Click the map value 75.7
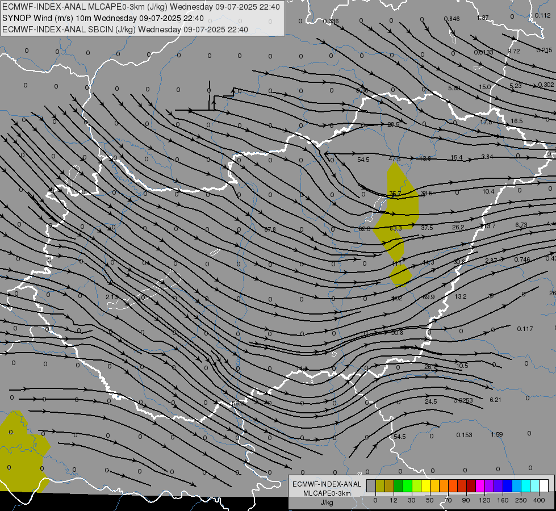556x511 pixels. click(395, 194)
